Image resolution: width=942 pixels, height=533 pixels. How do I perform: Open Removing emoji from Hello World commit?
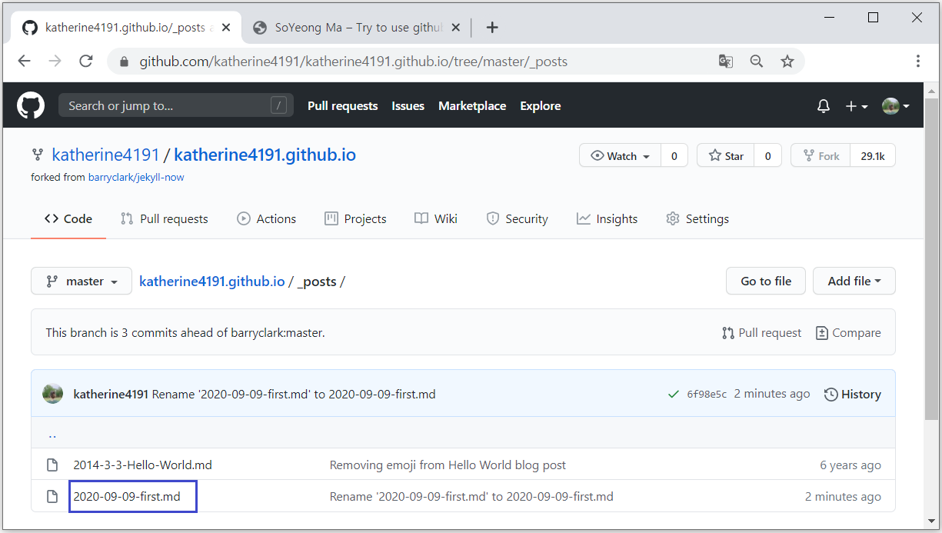(448, 465)
